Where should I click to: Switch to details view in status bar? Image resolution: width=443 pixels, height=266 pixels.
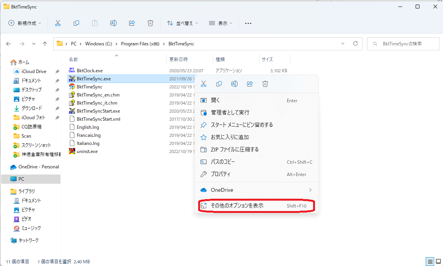click(x=430, y=261)
